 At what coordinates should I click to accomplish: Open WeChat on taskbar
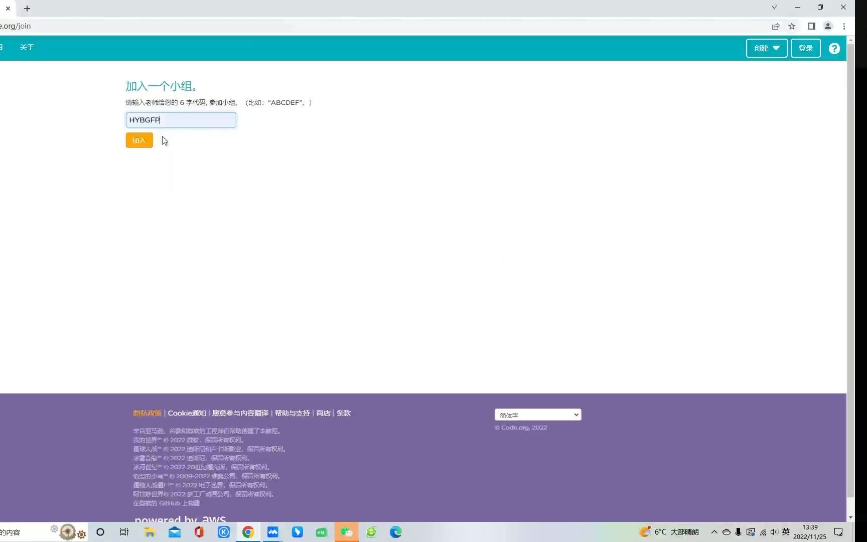(x=347, y=532)
